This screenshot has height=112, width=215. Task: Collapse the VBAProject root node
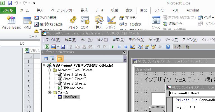pyautogui.click(x=44, y=66)
